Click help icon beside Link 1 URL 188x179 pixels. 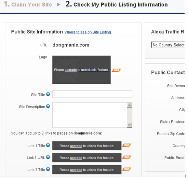pyautogui.click(x=48, y=157)
